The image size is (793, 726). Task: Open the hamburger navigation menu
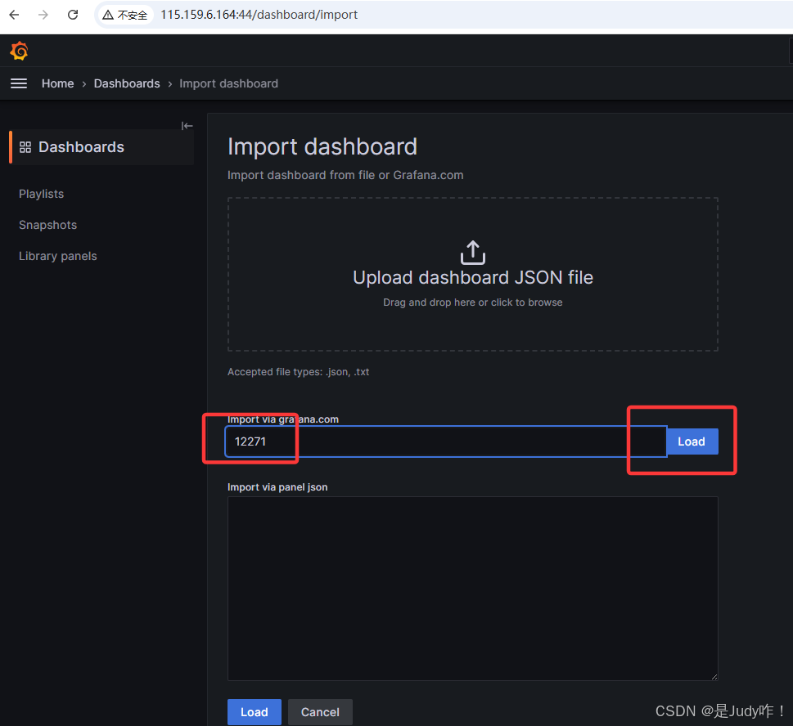(19, 83)
